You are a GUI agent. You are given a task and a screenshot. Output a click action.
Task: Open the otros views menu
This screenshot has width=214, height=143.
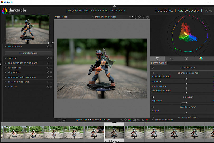pyautogui.click(x=208, y=11)
